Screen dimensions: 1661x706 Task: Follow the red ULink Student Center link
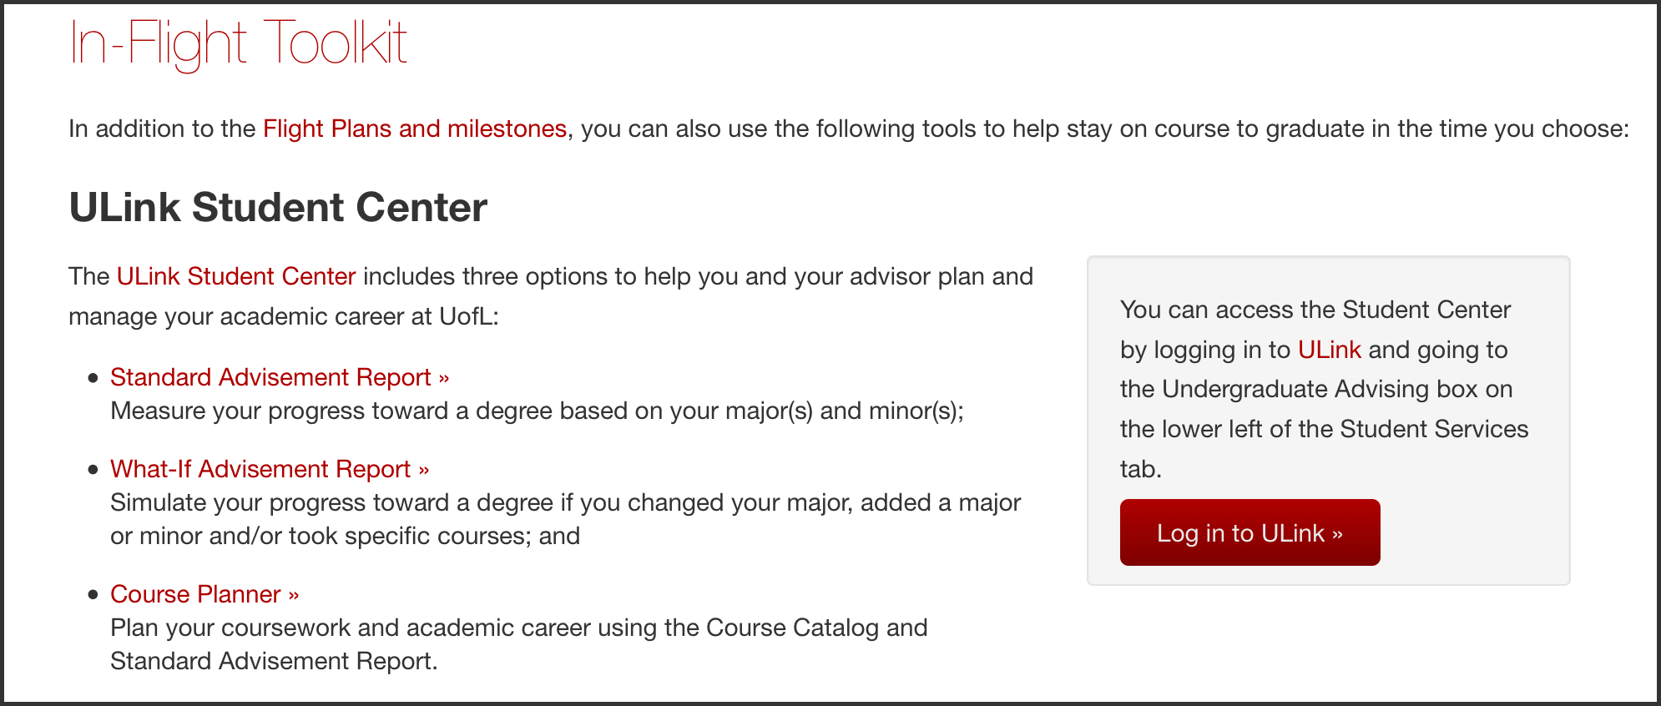236,276
